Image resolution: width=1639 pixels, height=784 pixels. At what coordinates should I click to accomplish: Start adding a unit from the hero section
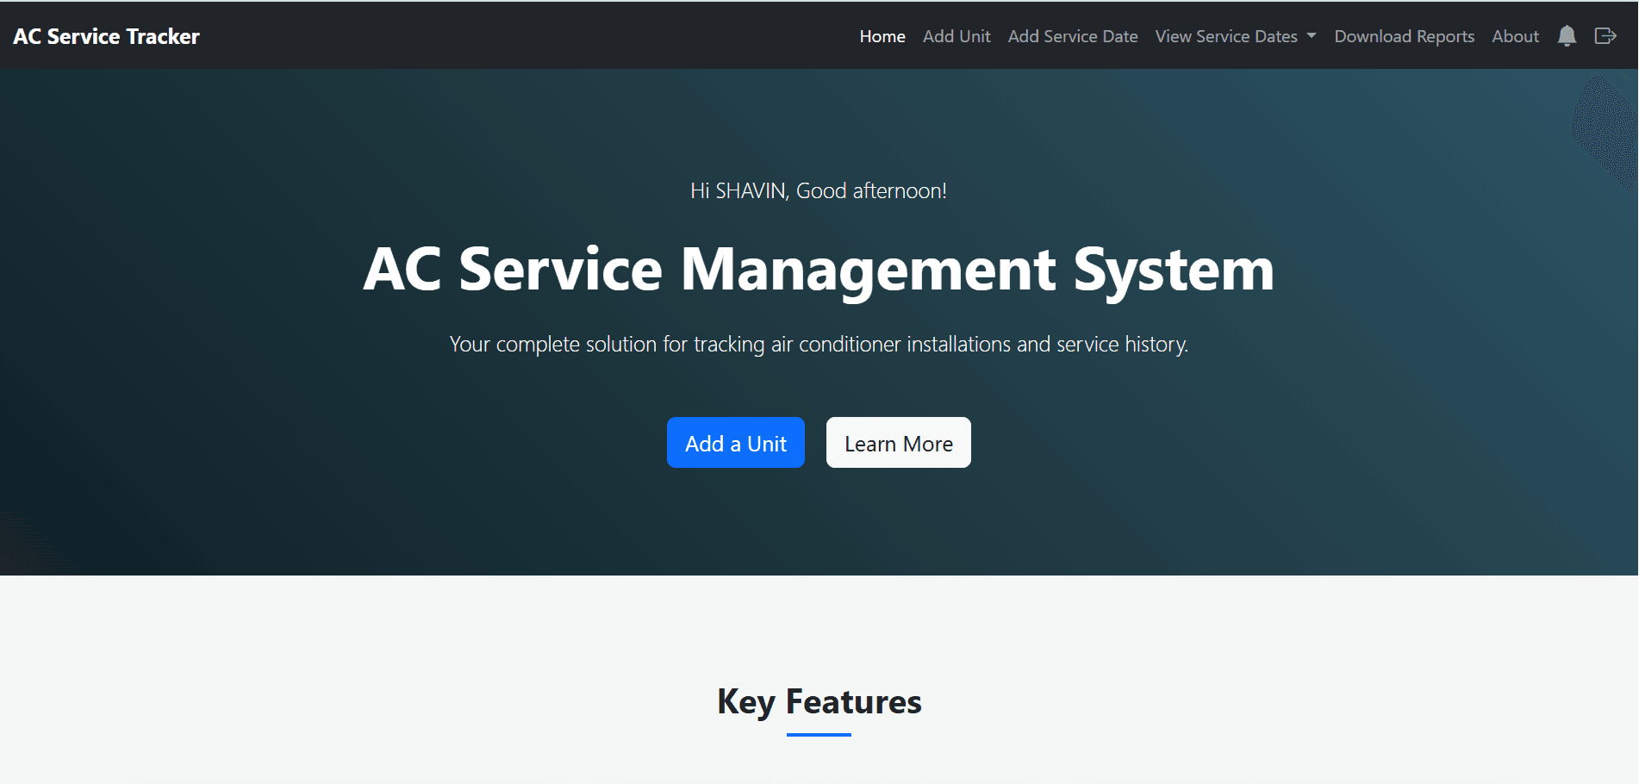tap(735, 442)
